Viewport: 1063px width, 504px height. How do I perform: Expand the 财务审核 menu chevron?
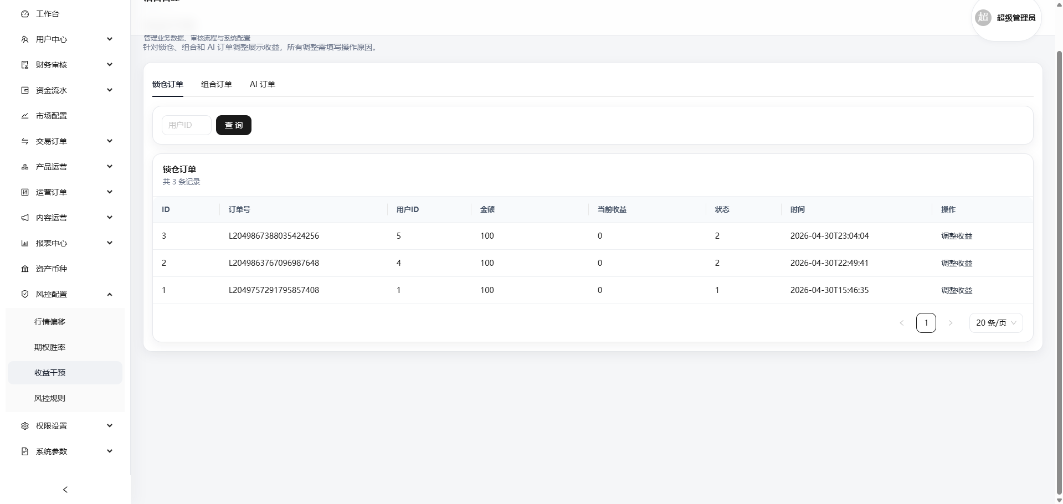tap(110, 65)
